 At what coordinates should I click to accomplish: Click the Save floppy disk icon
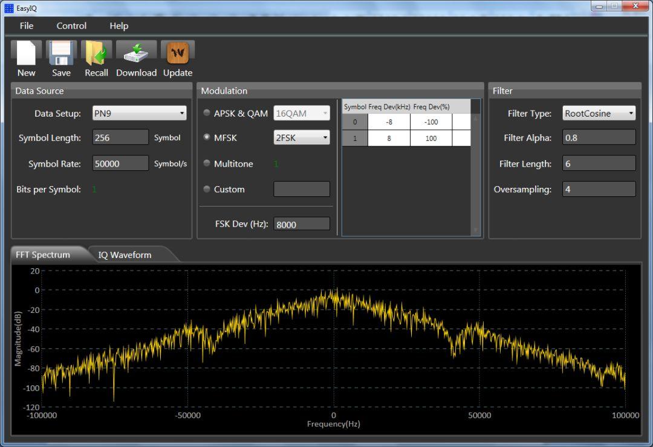61,53
